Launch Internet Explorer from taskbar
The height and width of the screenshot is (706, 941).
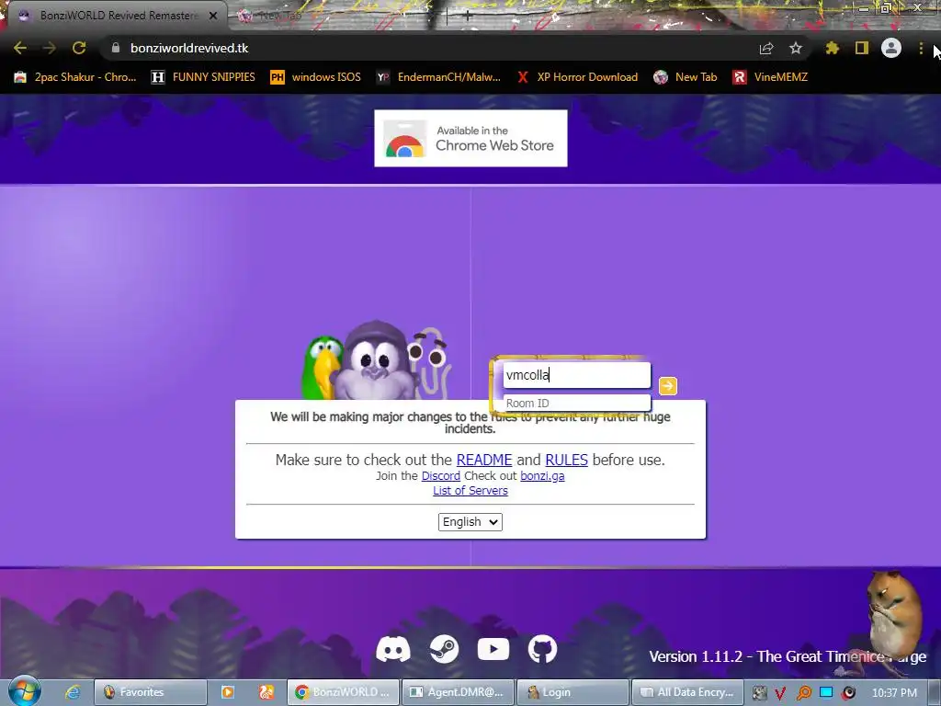(x=73, y=692)
